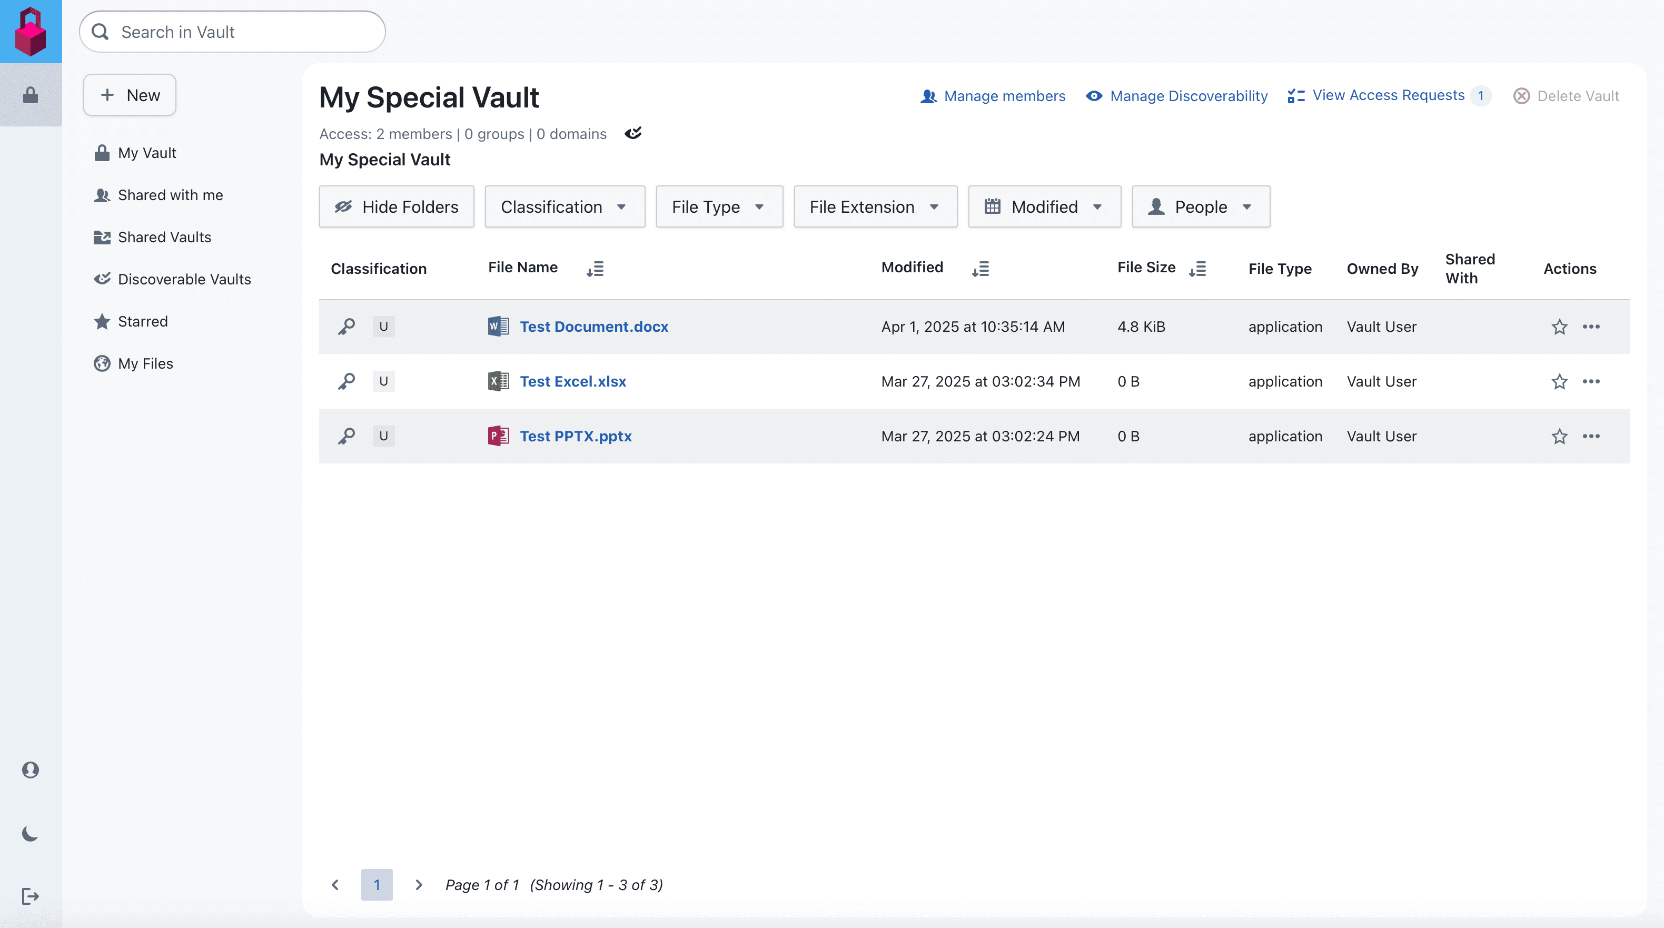
Task: Click Manage members link
Action: [993, 96]
